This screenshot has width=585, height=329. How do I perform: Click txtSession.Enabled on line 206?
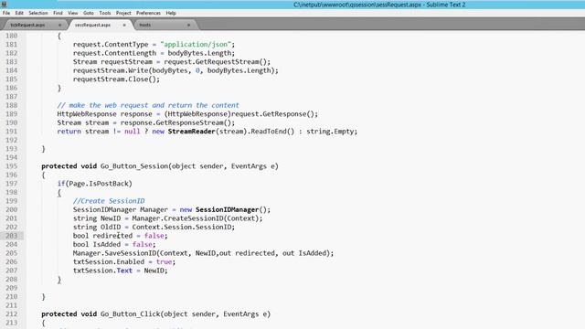coord(109,262)
